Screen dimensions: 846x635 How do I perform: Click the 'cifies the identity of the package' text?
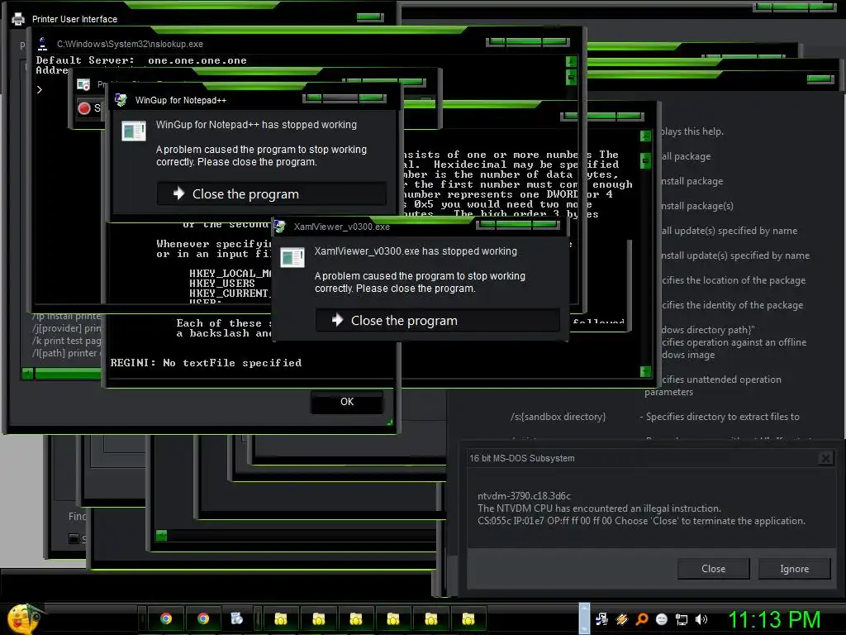(x=733, y=305)
